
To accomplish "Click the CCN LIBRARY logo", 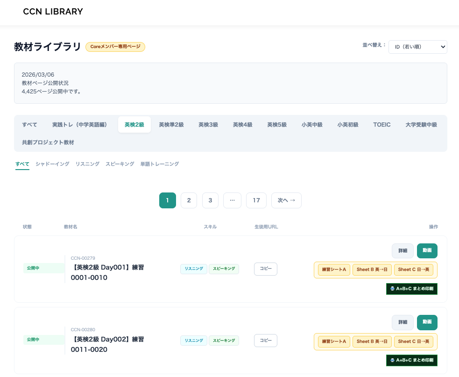I will tap(53, 12).
